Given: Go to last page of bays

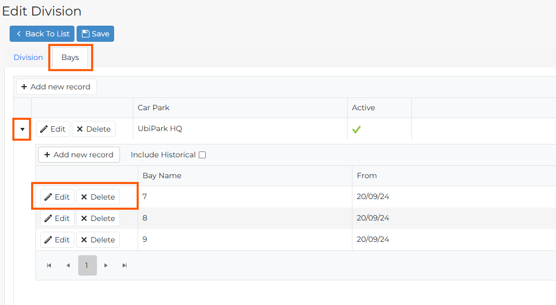Looking at the screenshot, I should coord(124,265).
